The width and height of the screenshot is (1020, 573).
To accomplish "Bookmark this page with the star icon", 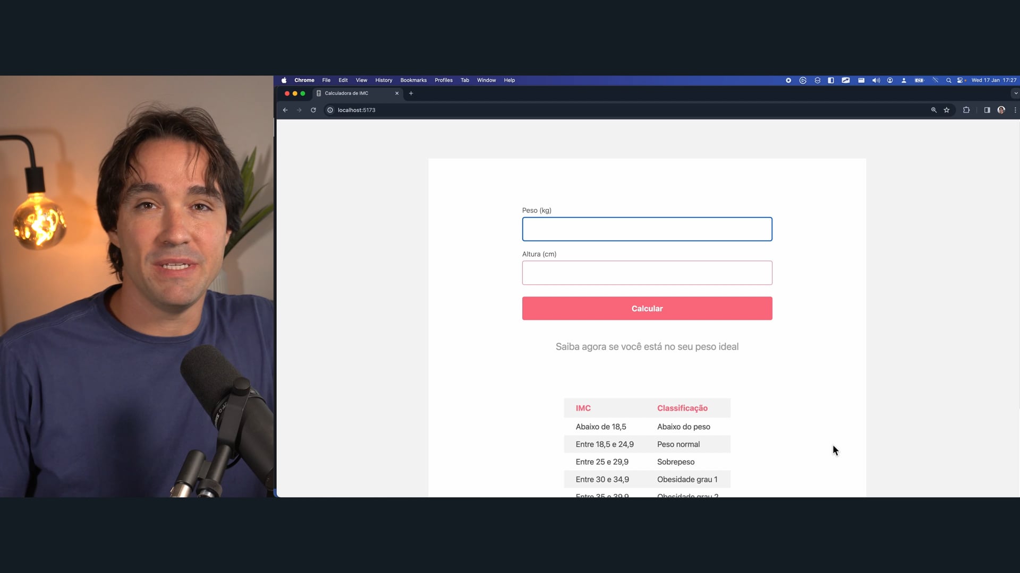I will point(947,110).
